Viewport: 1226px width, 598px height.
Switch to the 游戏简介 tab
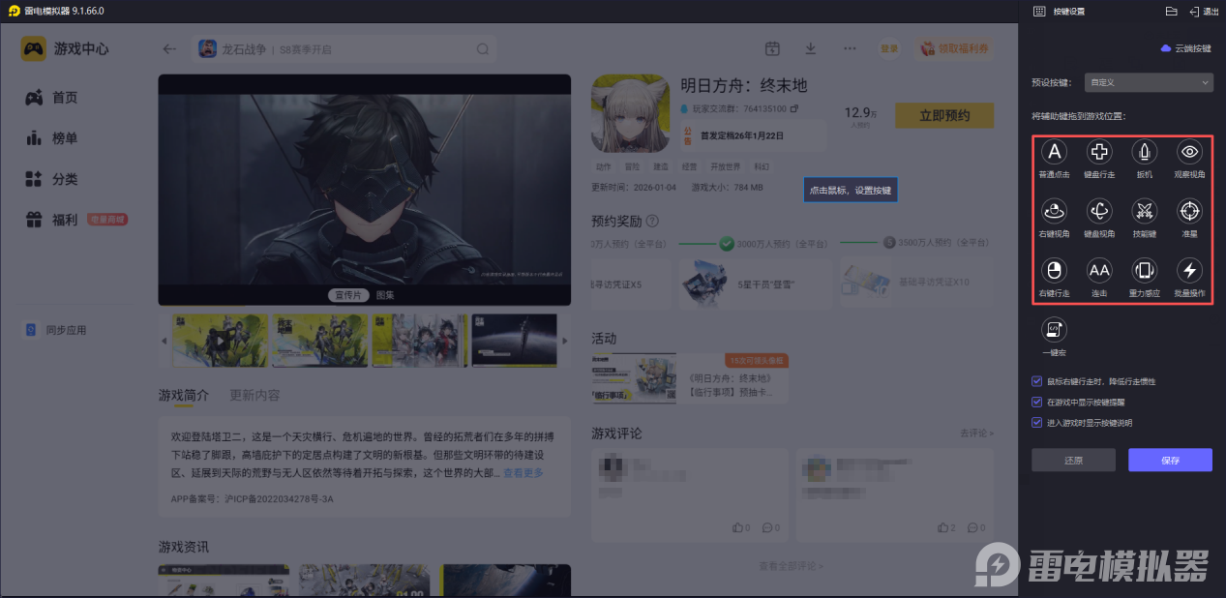pos(184,395)
